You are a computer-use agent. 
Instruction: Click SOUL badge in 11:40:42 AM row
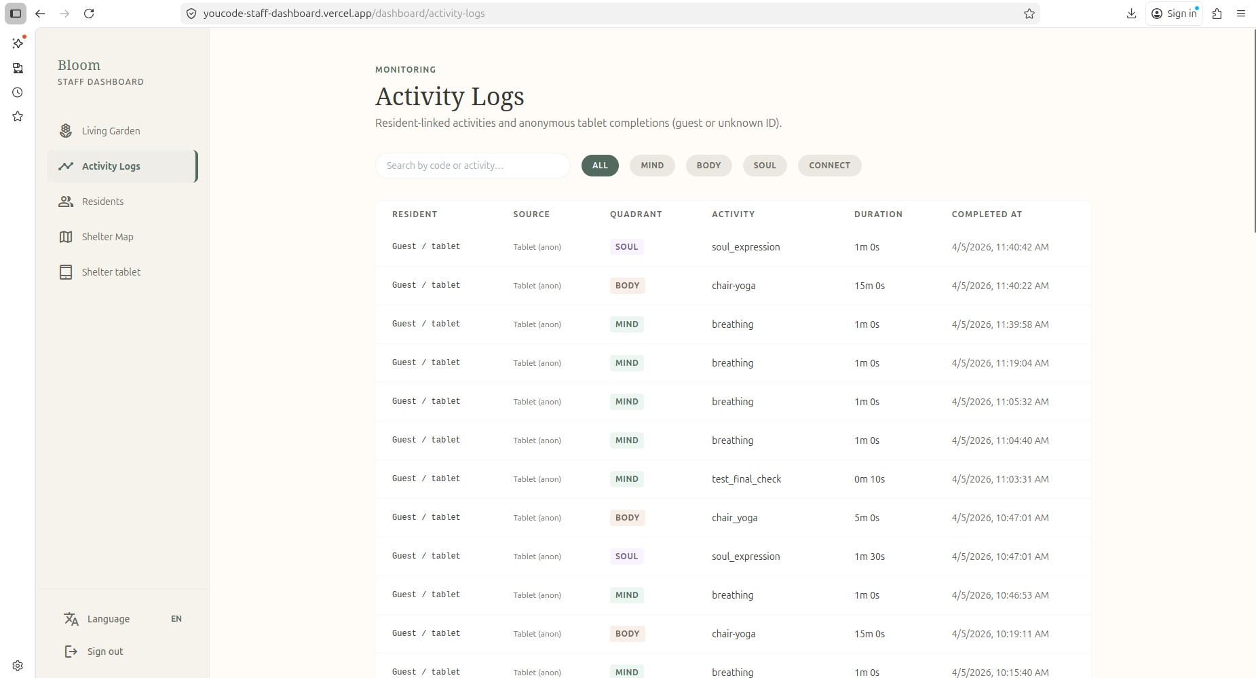click(x=626, y=247)
